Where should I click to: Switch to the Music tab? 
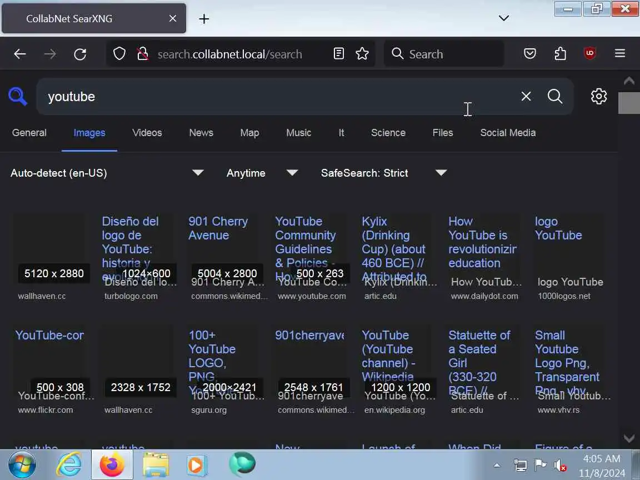click(x=299, y=133)
